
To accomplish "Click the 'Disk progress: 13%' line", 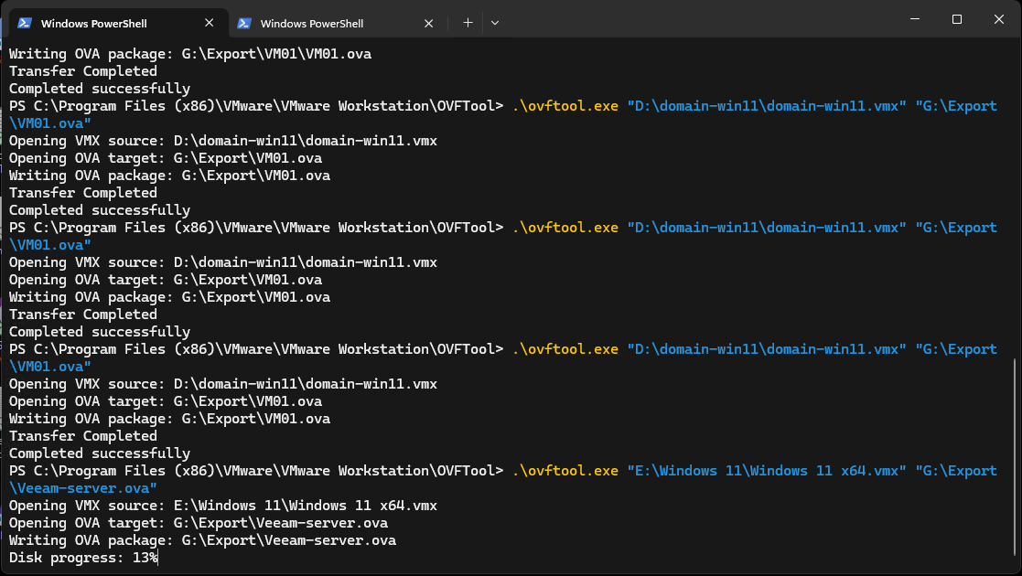I will tap(83, 558).
